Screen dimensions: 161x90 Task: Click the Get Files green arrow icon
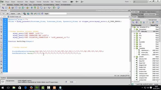141,22
